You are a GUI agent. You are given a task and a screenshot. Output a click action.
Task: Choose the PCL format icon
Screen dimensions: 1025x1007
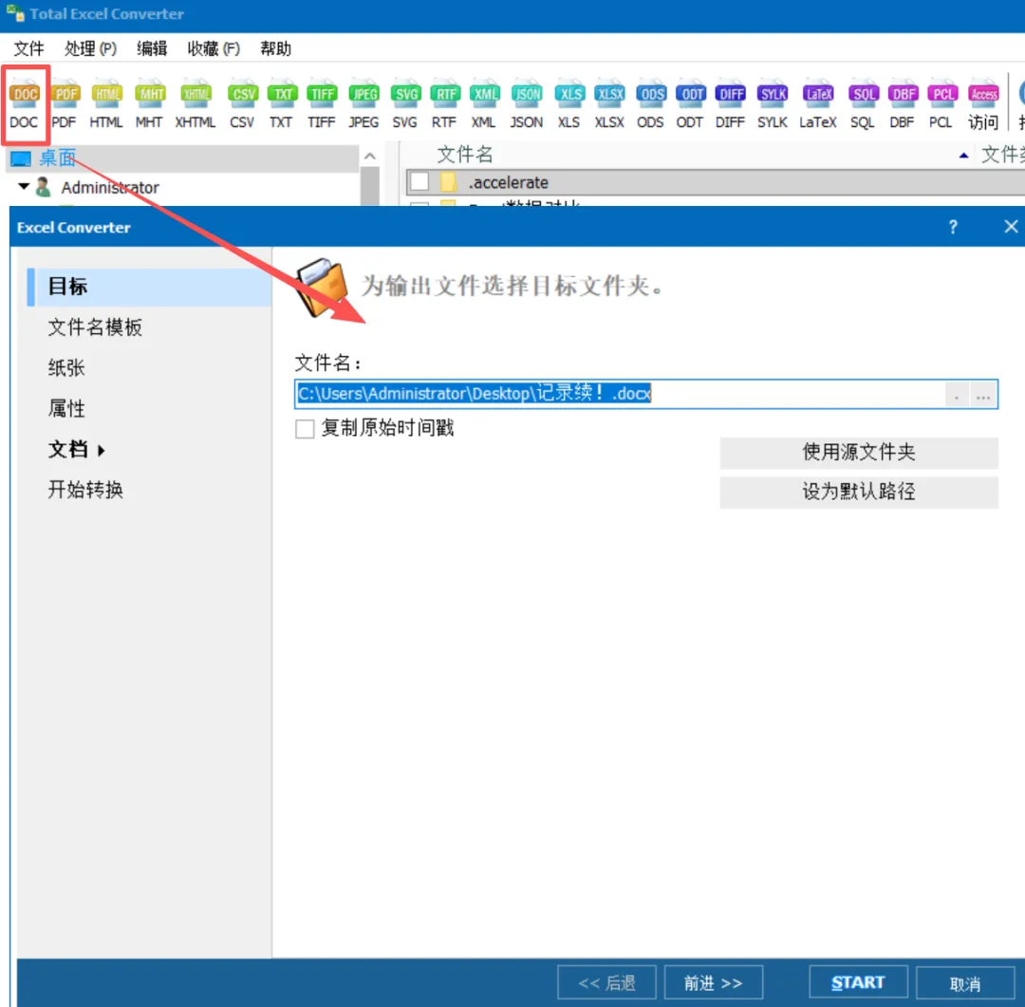942,104
